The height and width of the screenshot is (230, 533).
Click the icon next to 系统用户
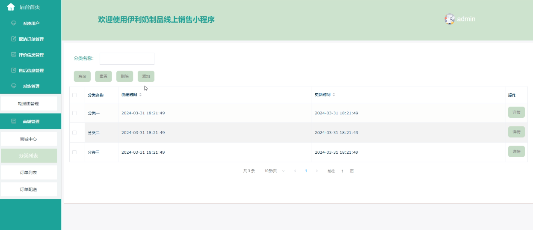click(14, 23)
